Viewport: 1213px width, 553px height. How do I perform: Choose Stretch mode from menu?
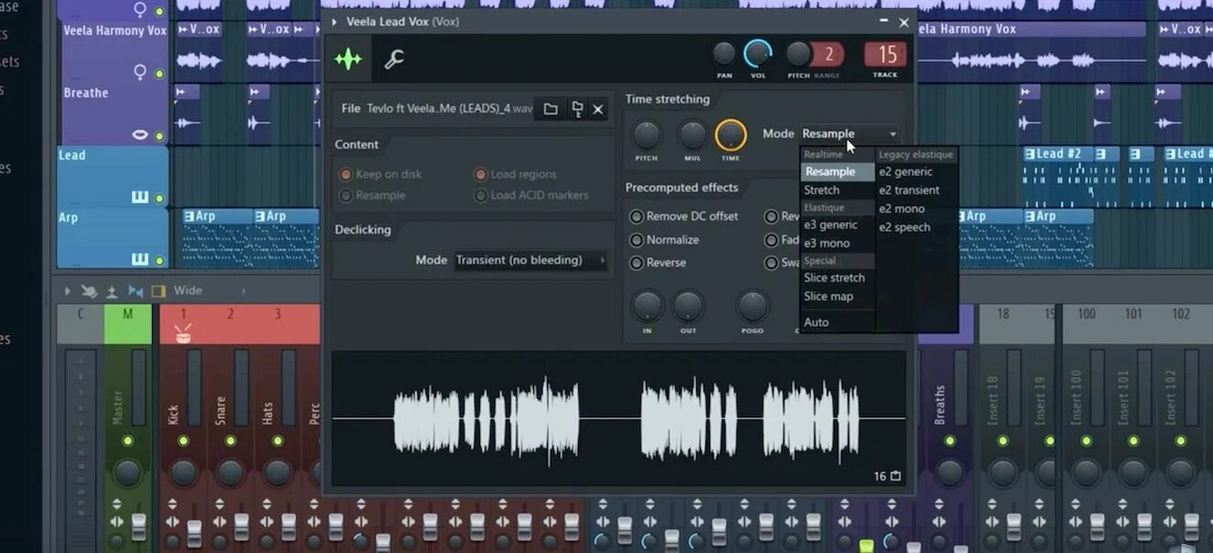click(837, 190)
